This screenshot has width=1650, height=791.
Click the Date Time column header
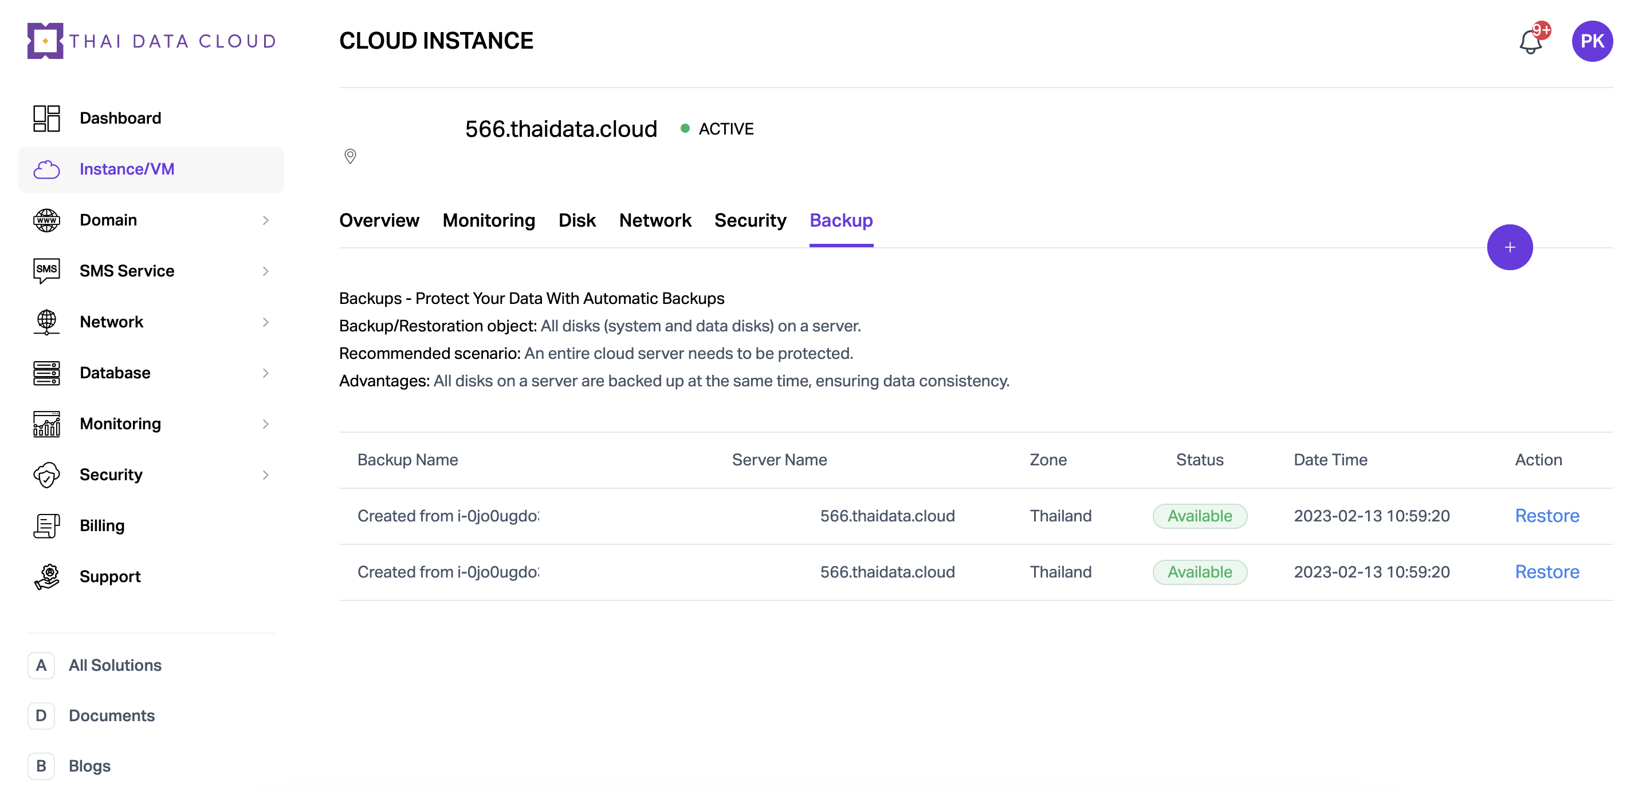coord(1330,460)
